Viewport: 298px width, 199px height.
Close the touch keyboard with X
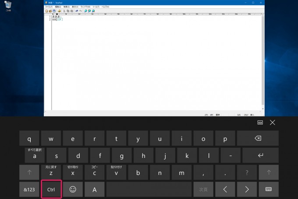pos(272,123)
